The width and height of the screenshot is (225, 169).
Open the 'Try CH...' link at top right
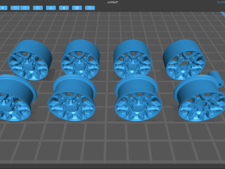point(221,2)
